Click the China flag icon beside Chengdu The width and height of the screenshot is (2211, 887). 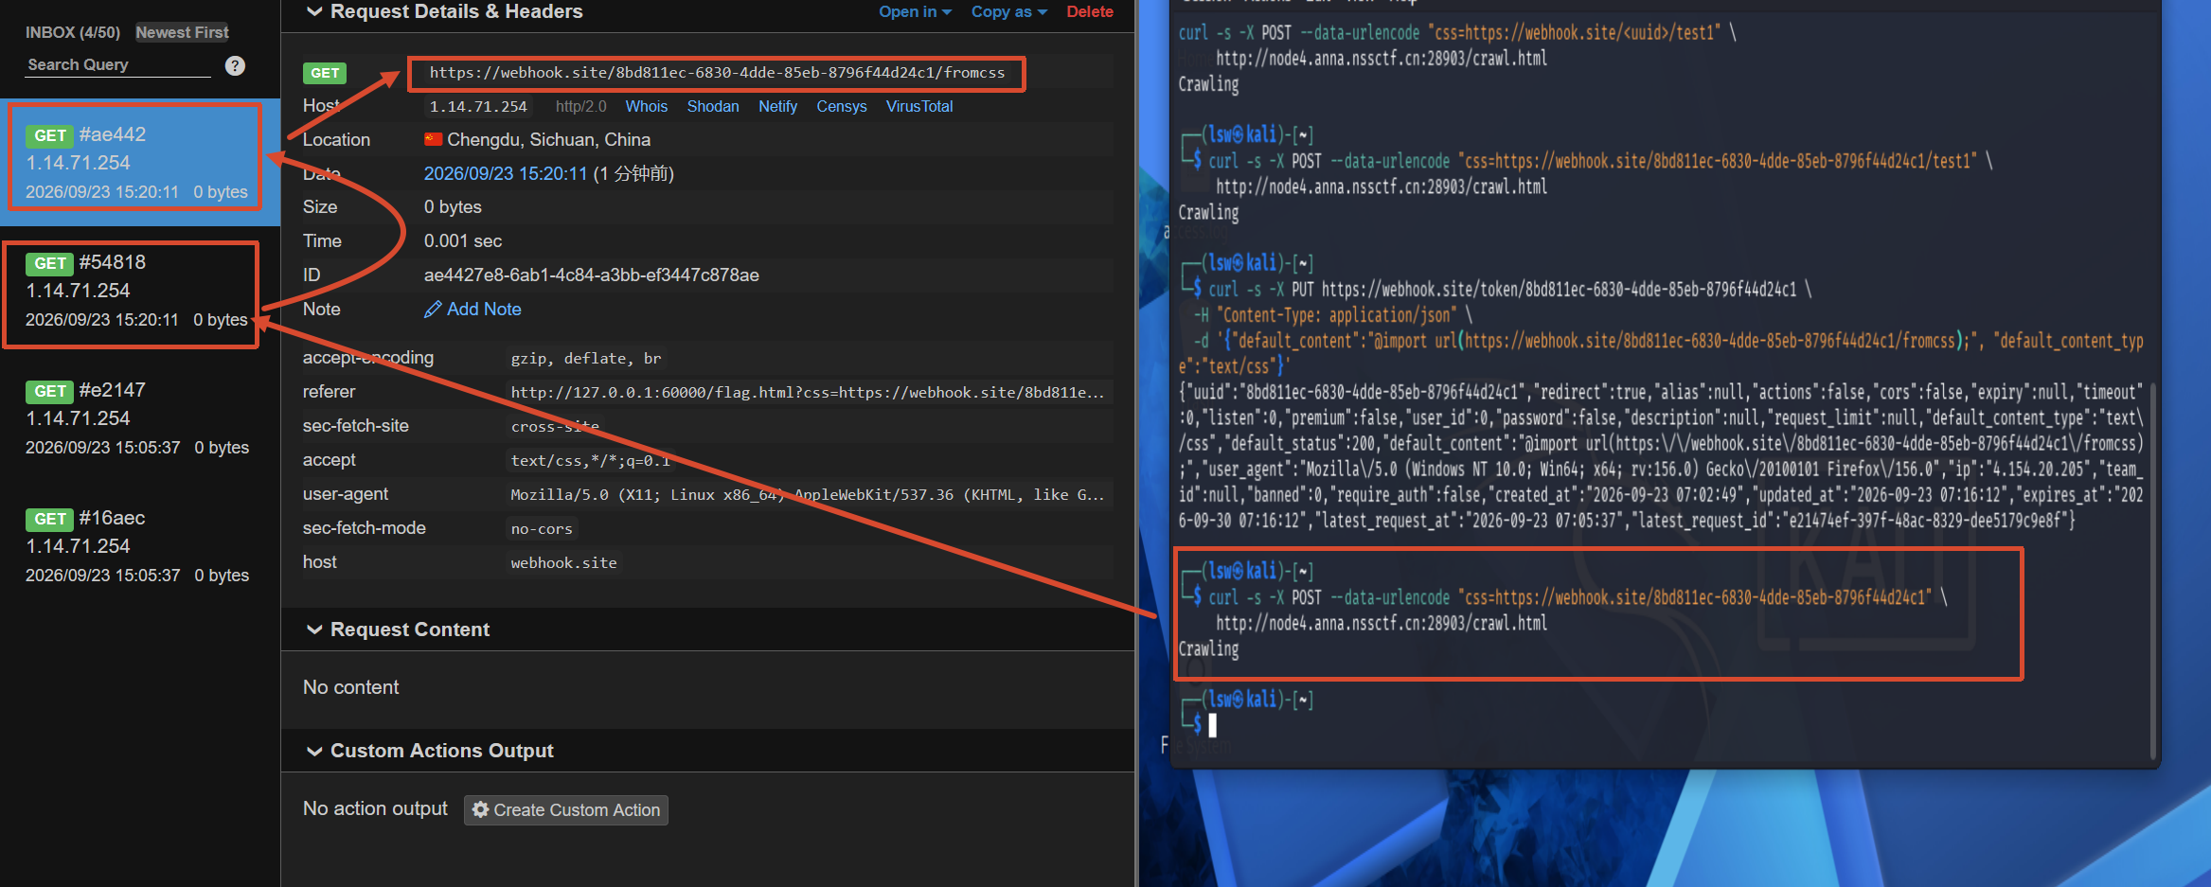[433, 139]
